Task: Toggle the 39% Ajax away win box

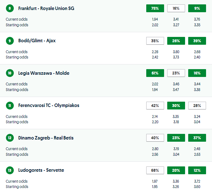Action: coord(197,41)
